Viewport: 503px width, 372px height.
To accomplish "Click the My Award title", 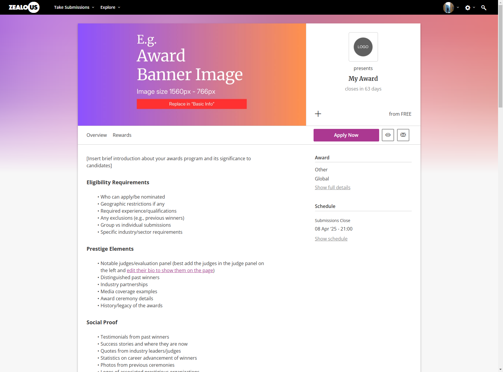I will [x=363, y=79].
